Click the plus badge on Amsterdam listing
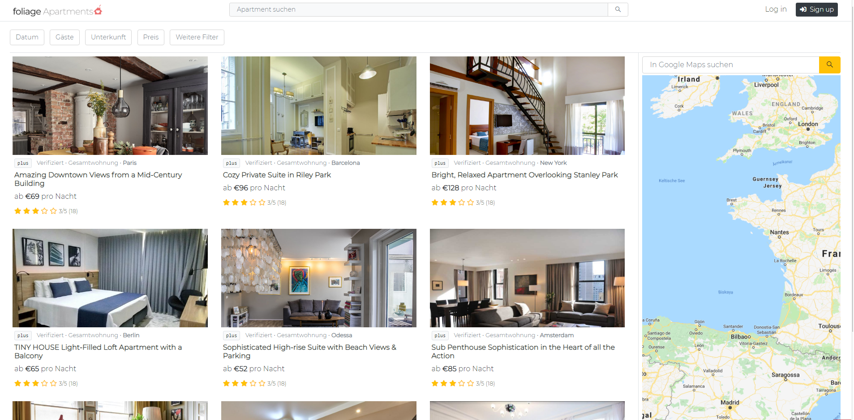Screen dimensions: 854x420 pos(440,335)
